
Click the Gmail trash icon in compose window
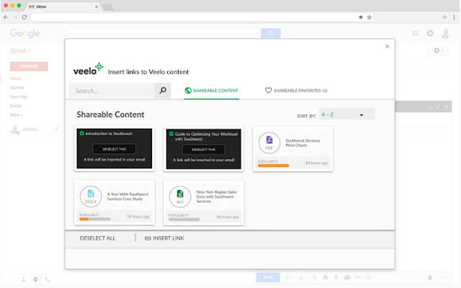click(430, 277)
